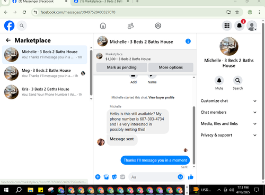
Task: Expand the Chat members section
Action: [228, 112]
